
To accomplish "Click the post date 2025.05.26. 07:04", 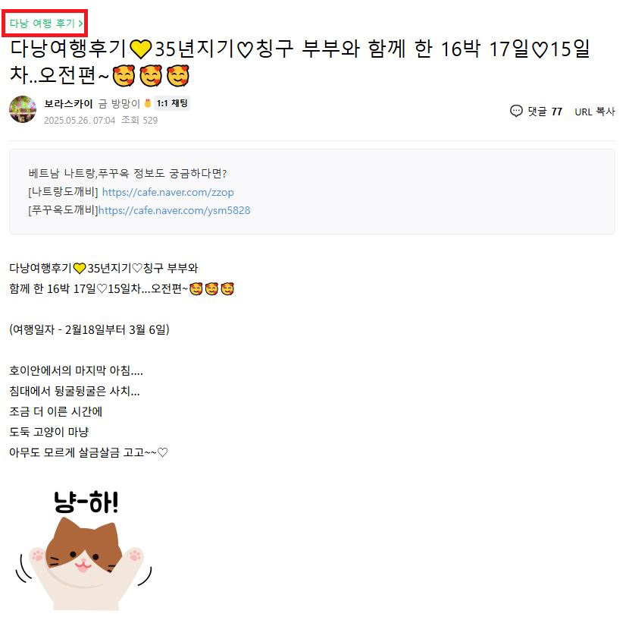I will coord(80,121).
